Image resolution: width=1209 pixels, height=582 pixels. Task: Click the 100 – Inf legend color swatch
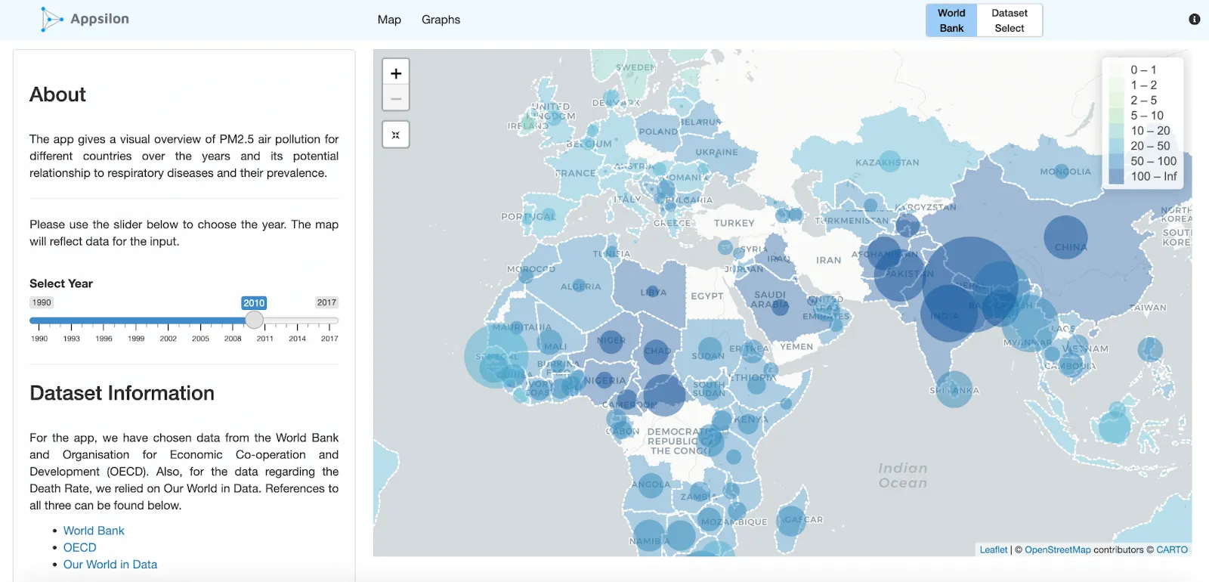coord(1116,177)
